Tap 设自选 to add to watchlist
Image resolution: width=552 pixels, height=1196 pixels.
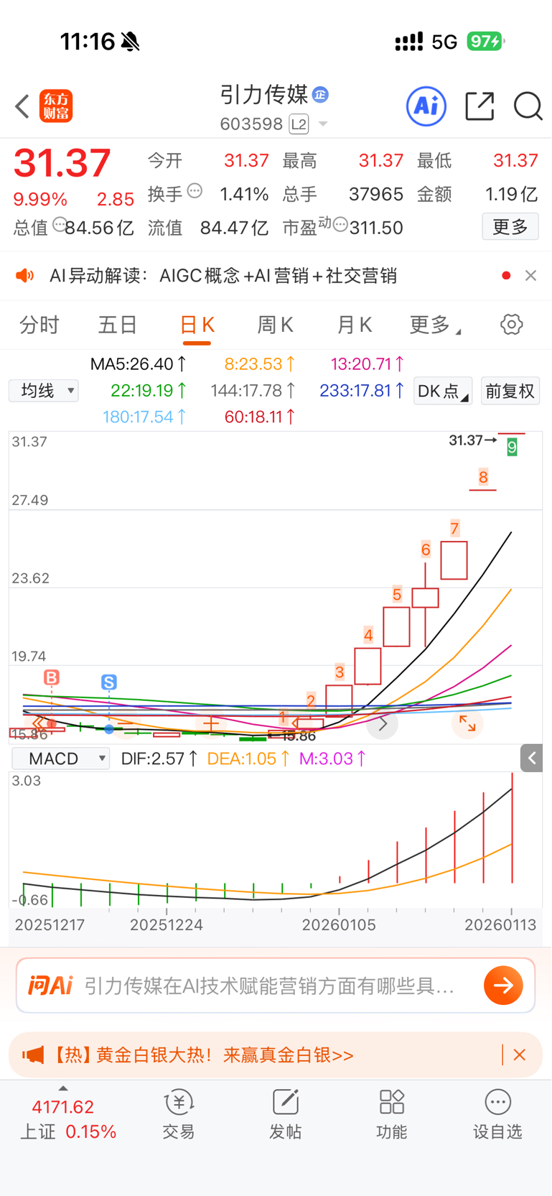[x=497, y=1115]
